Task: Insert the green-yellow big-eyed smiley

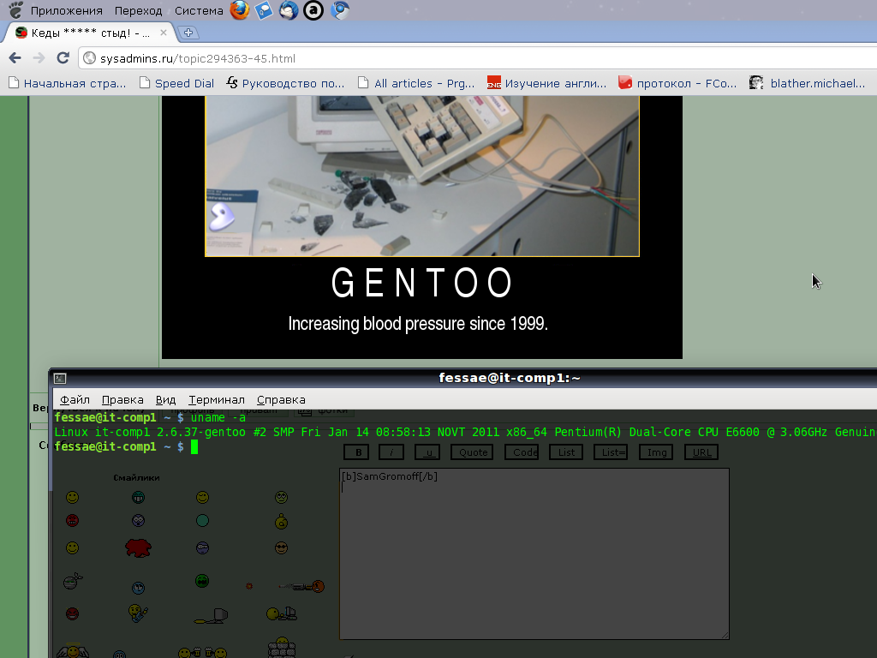Action: tap(281, 497)
